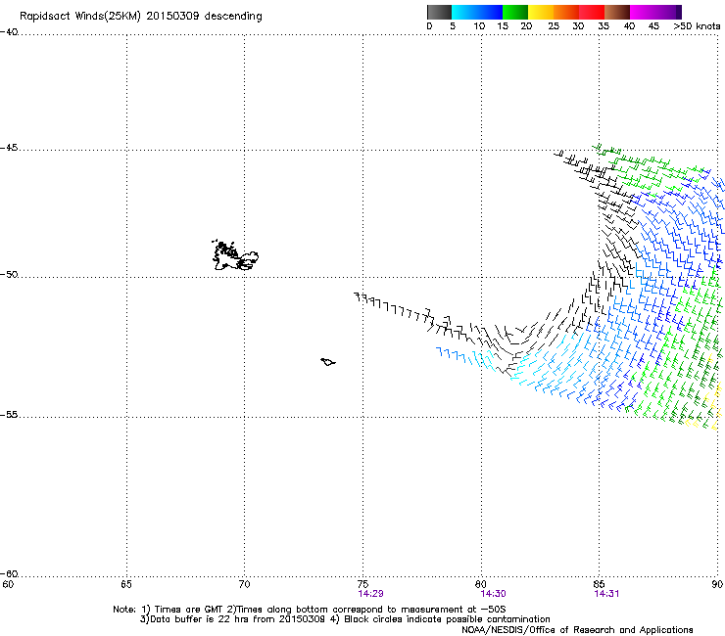Click the cyan-blue 5-15 knots color segment
The width and height of the screenshot is (725, 636).
(x=477, y=12)
